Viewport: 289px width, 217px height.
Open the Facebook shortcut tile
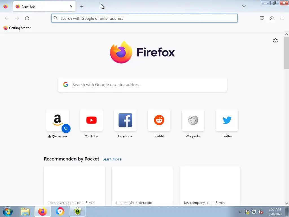click(125, 120)
